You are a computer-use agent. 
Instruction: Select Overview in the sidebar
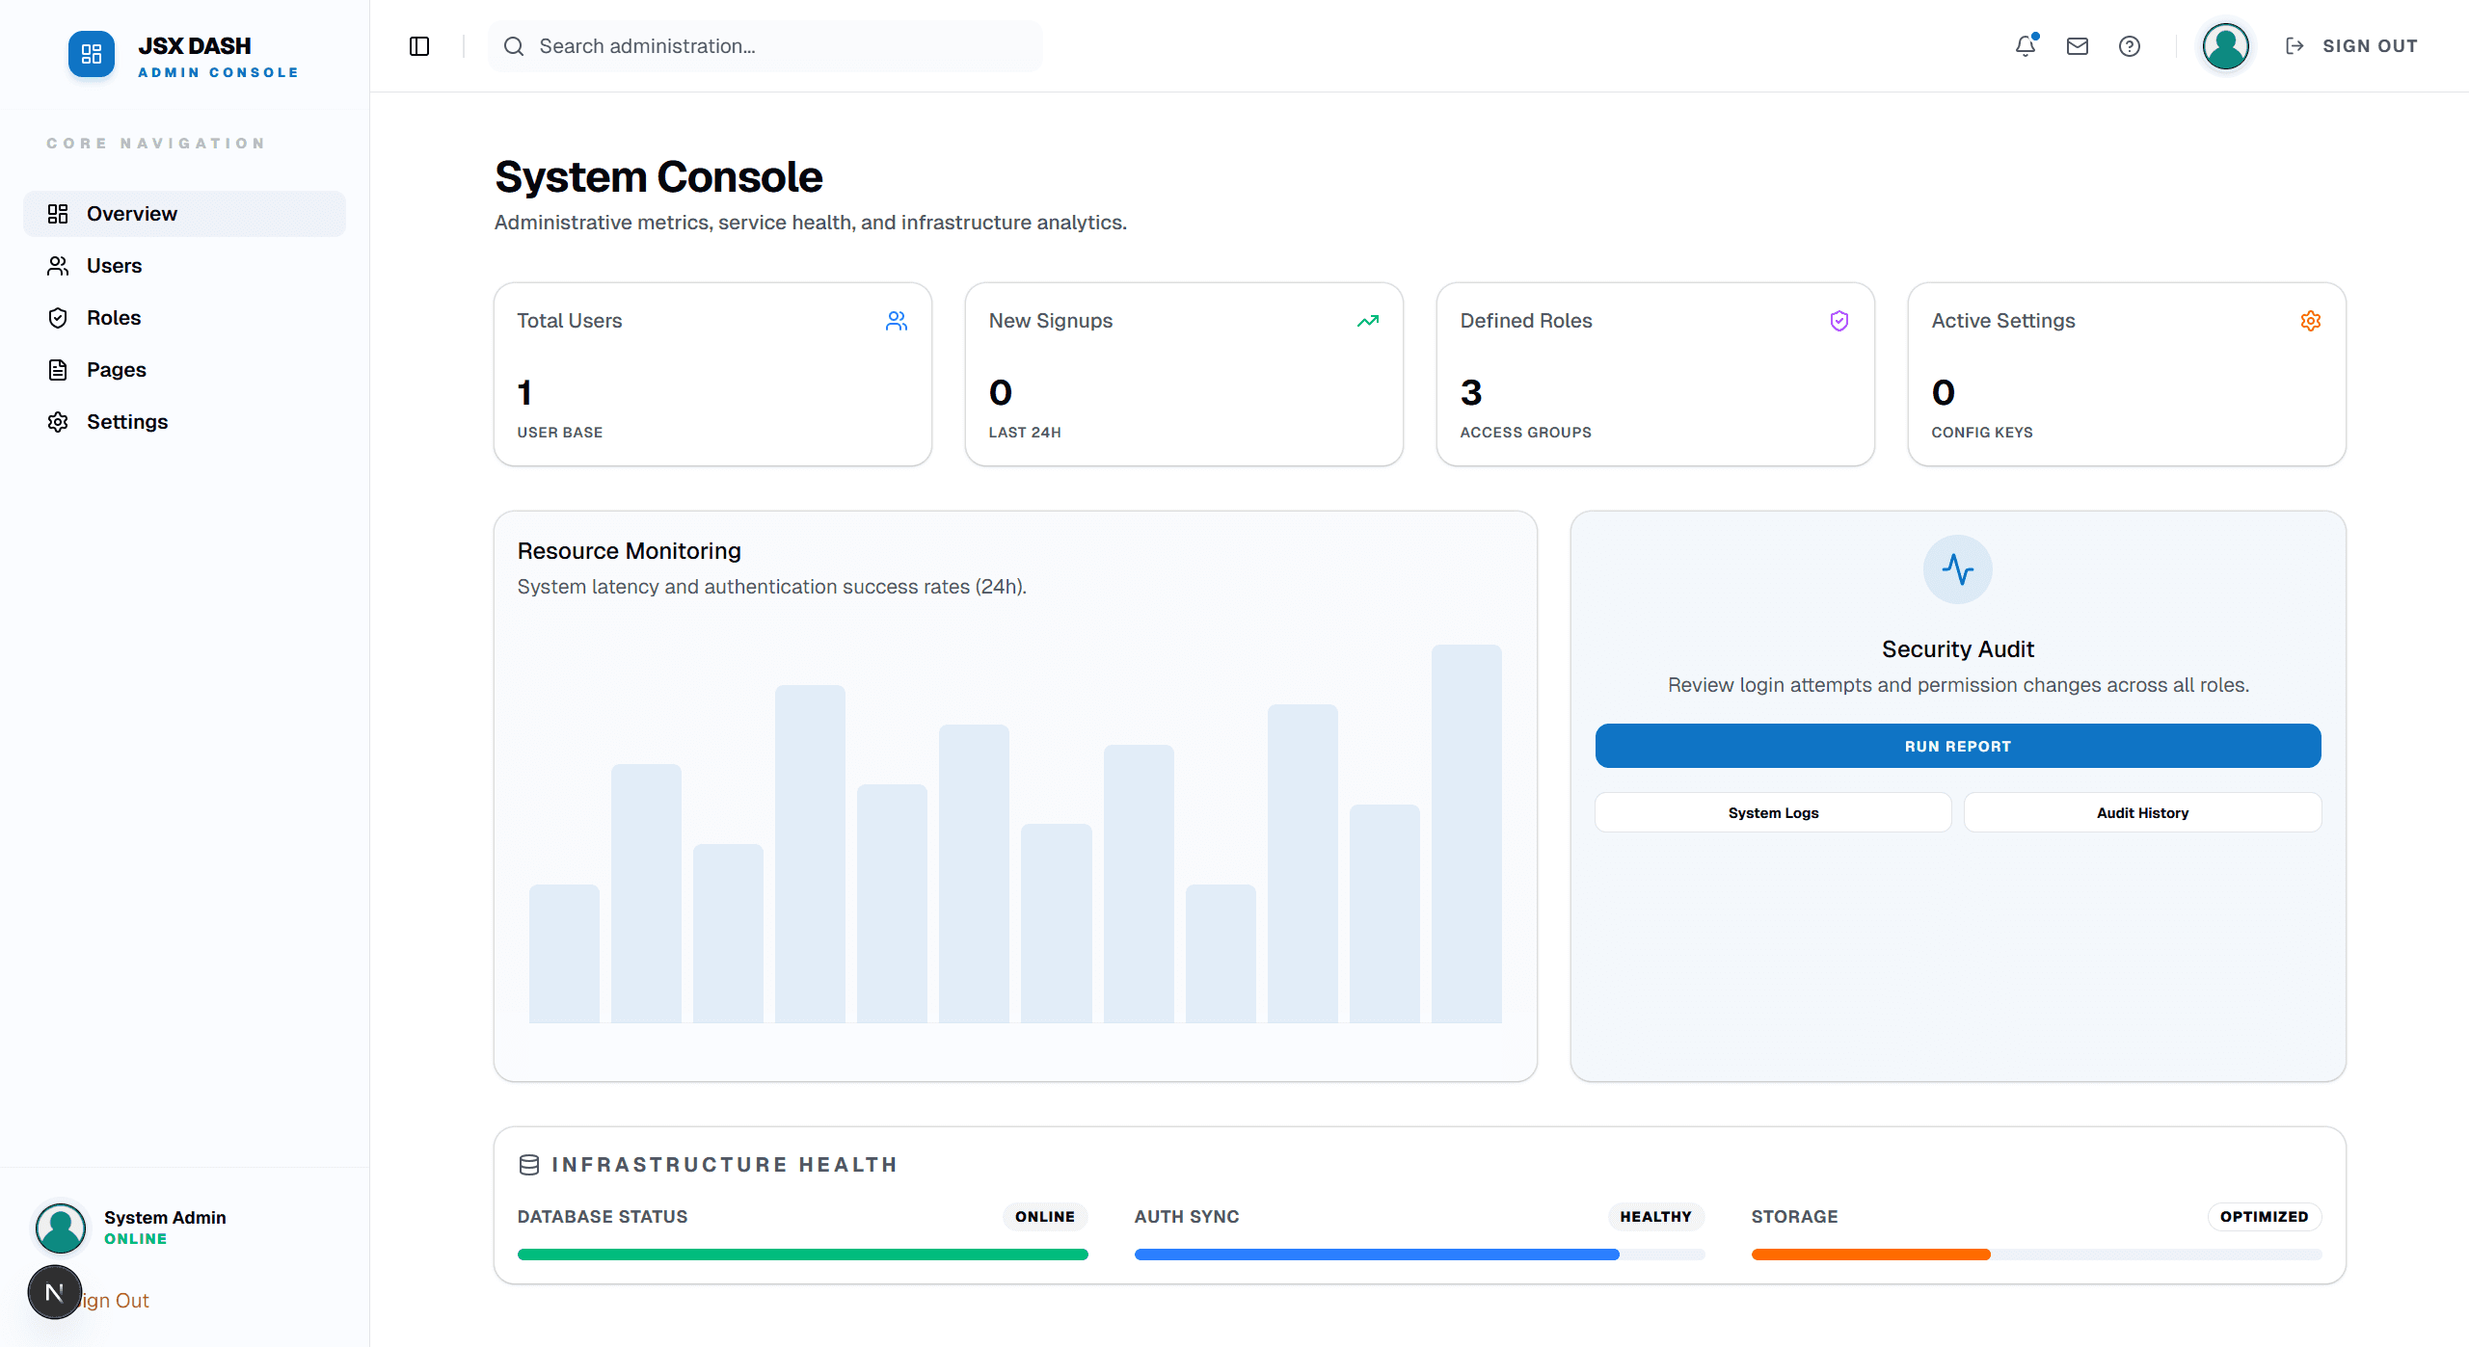pos(184,214)
